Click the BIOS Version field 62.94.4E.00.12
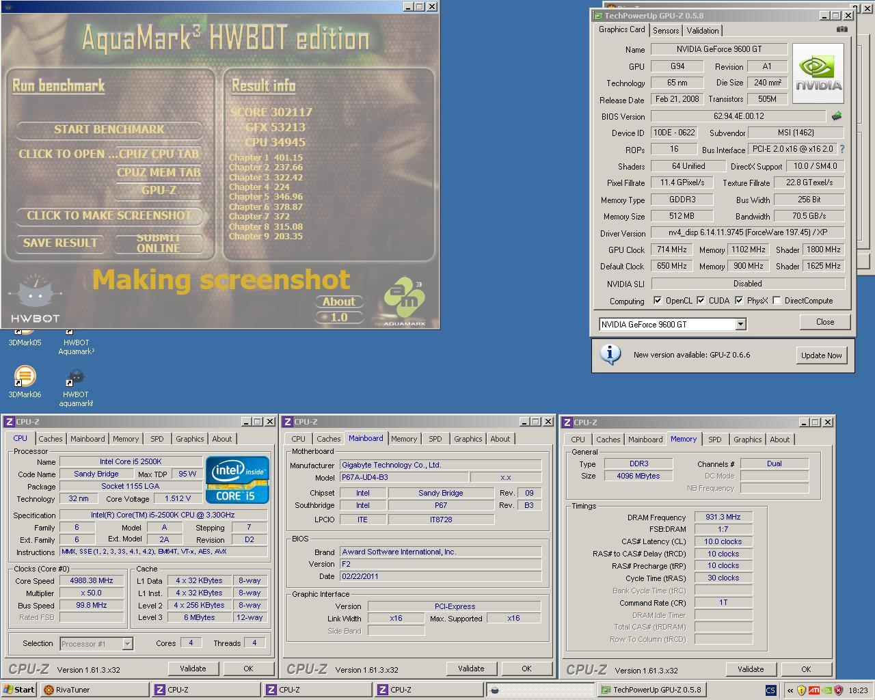Screen dimensions: 875x700 click(x=738, y=116)
